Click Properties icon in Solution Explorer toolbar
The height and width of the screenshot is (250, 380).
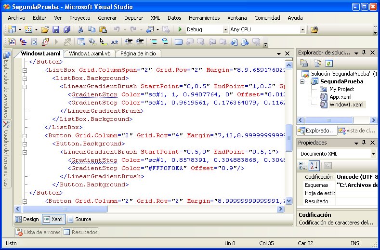tap(304, 63)
